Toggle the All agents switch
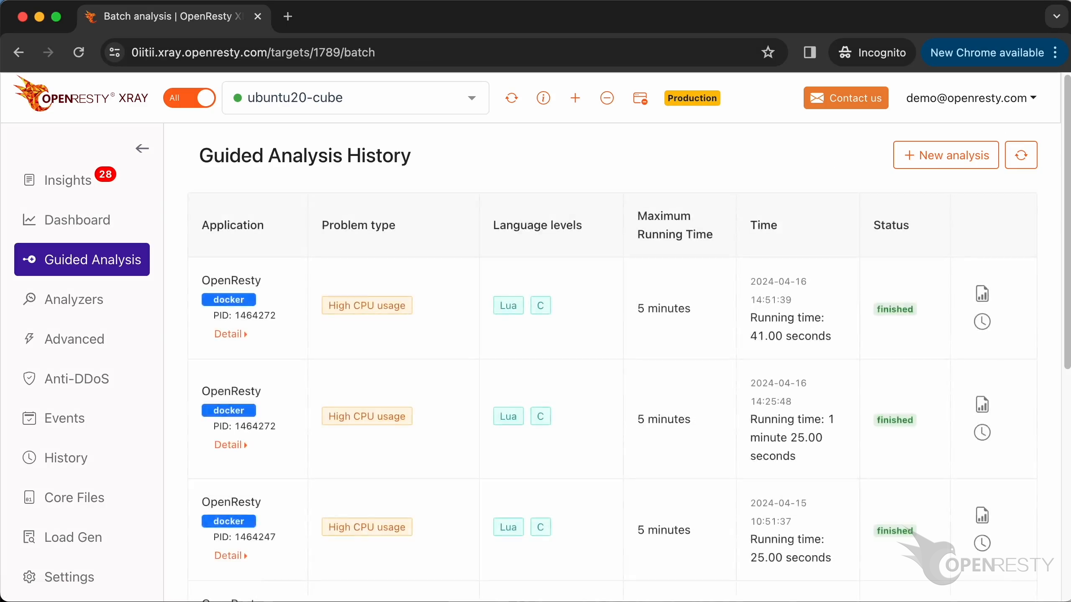The height and width of the screenshot is (602, 1071). click(190, 98)
